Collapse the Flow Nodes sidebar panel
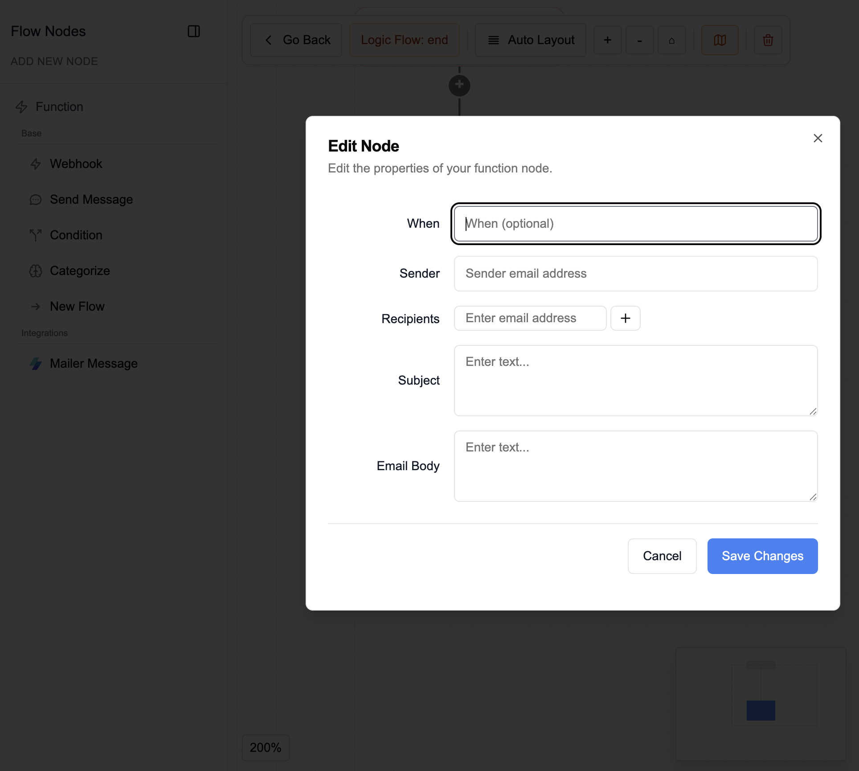Viewport: 859px width, 771px height. (194, 31)
